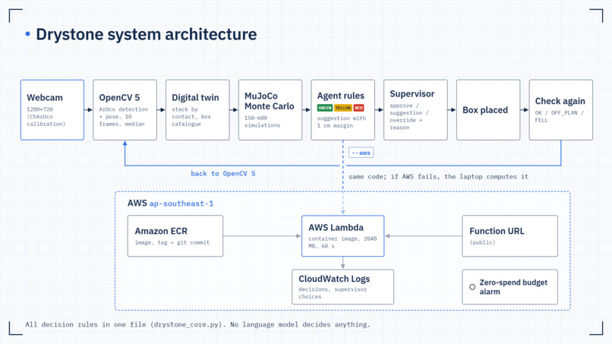The image size is (612, 344).
Task: Select the Check again block
Action: [561, 109]
